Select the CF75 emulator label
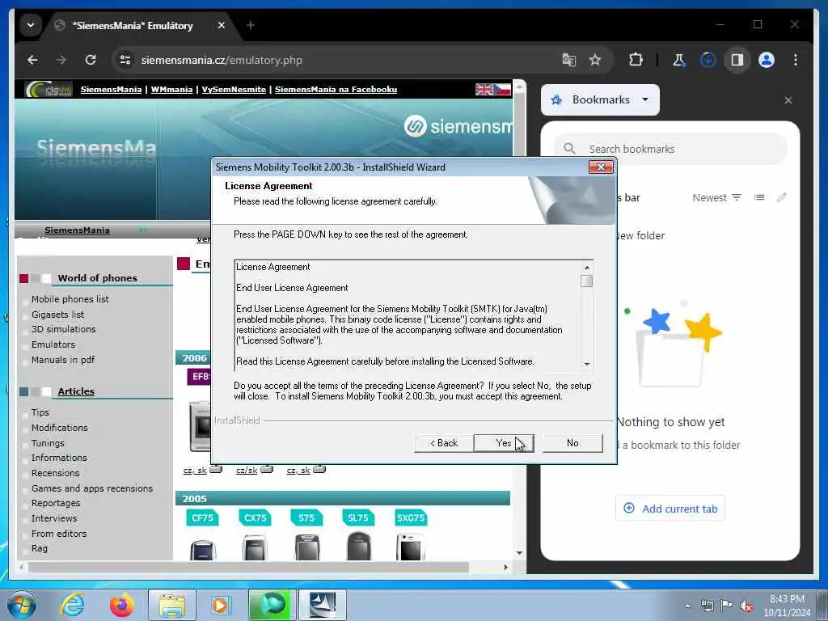828x621 pixels. (x=202, y=518)
